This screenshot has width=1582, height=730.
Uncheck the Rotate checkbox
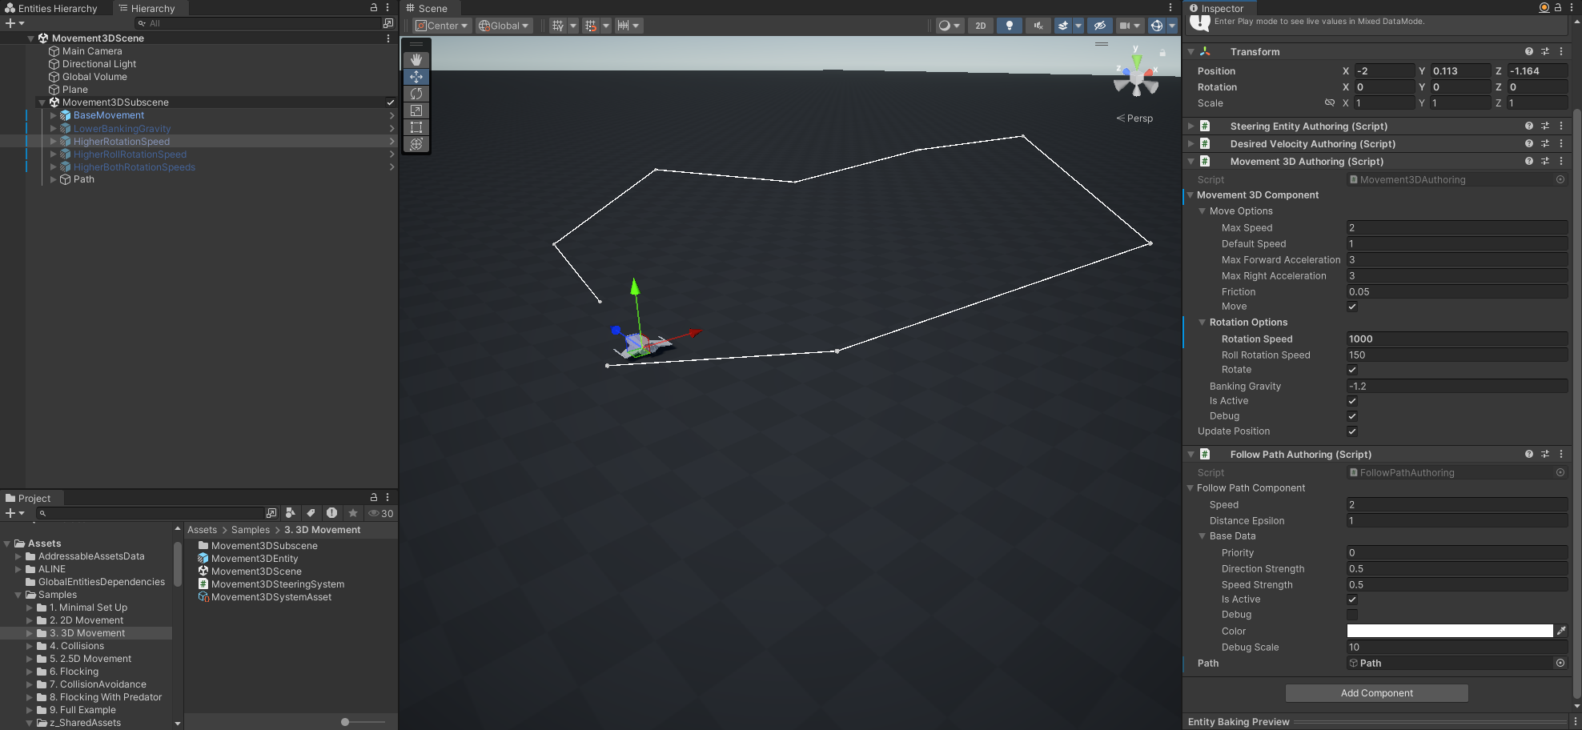coord(1352,370)
